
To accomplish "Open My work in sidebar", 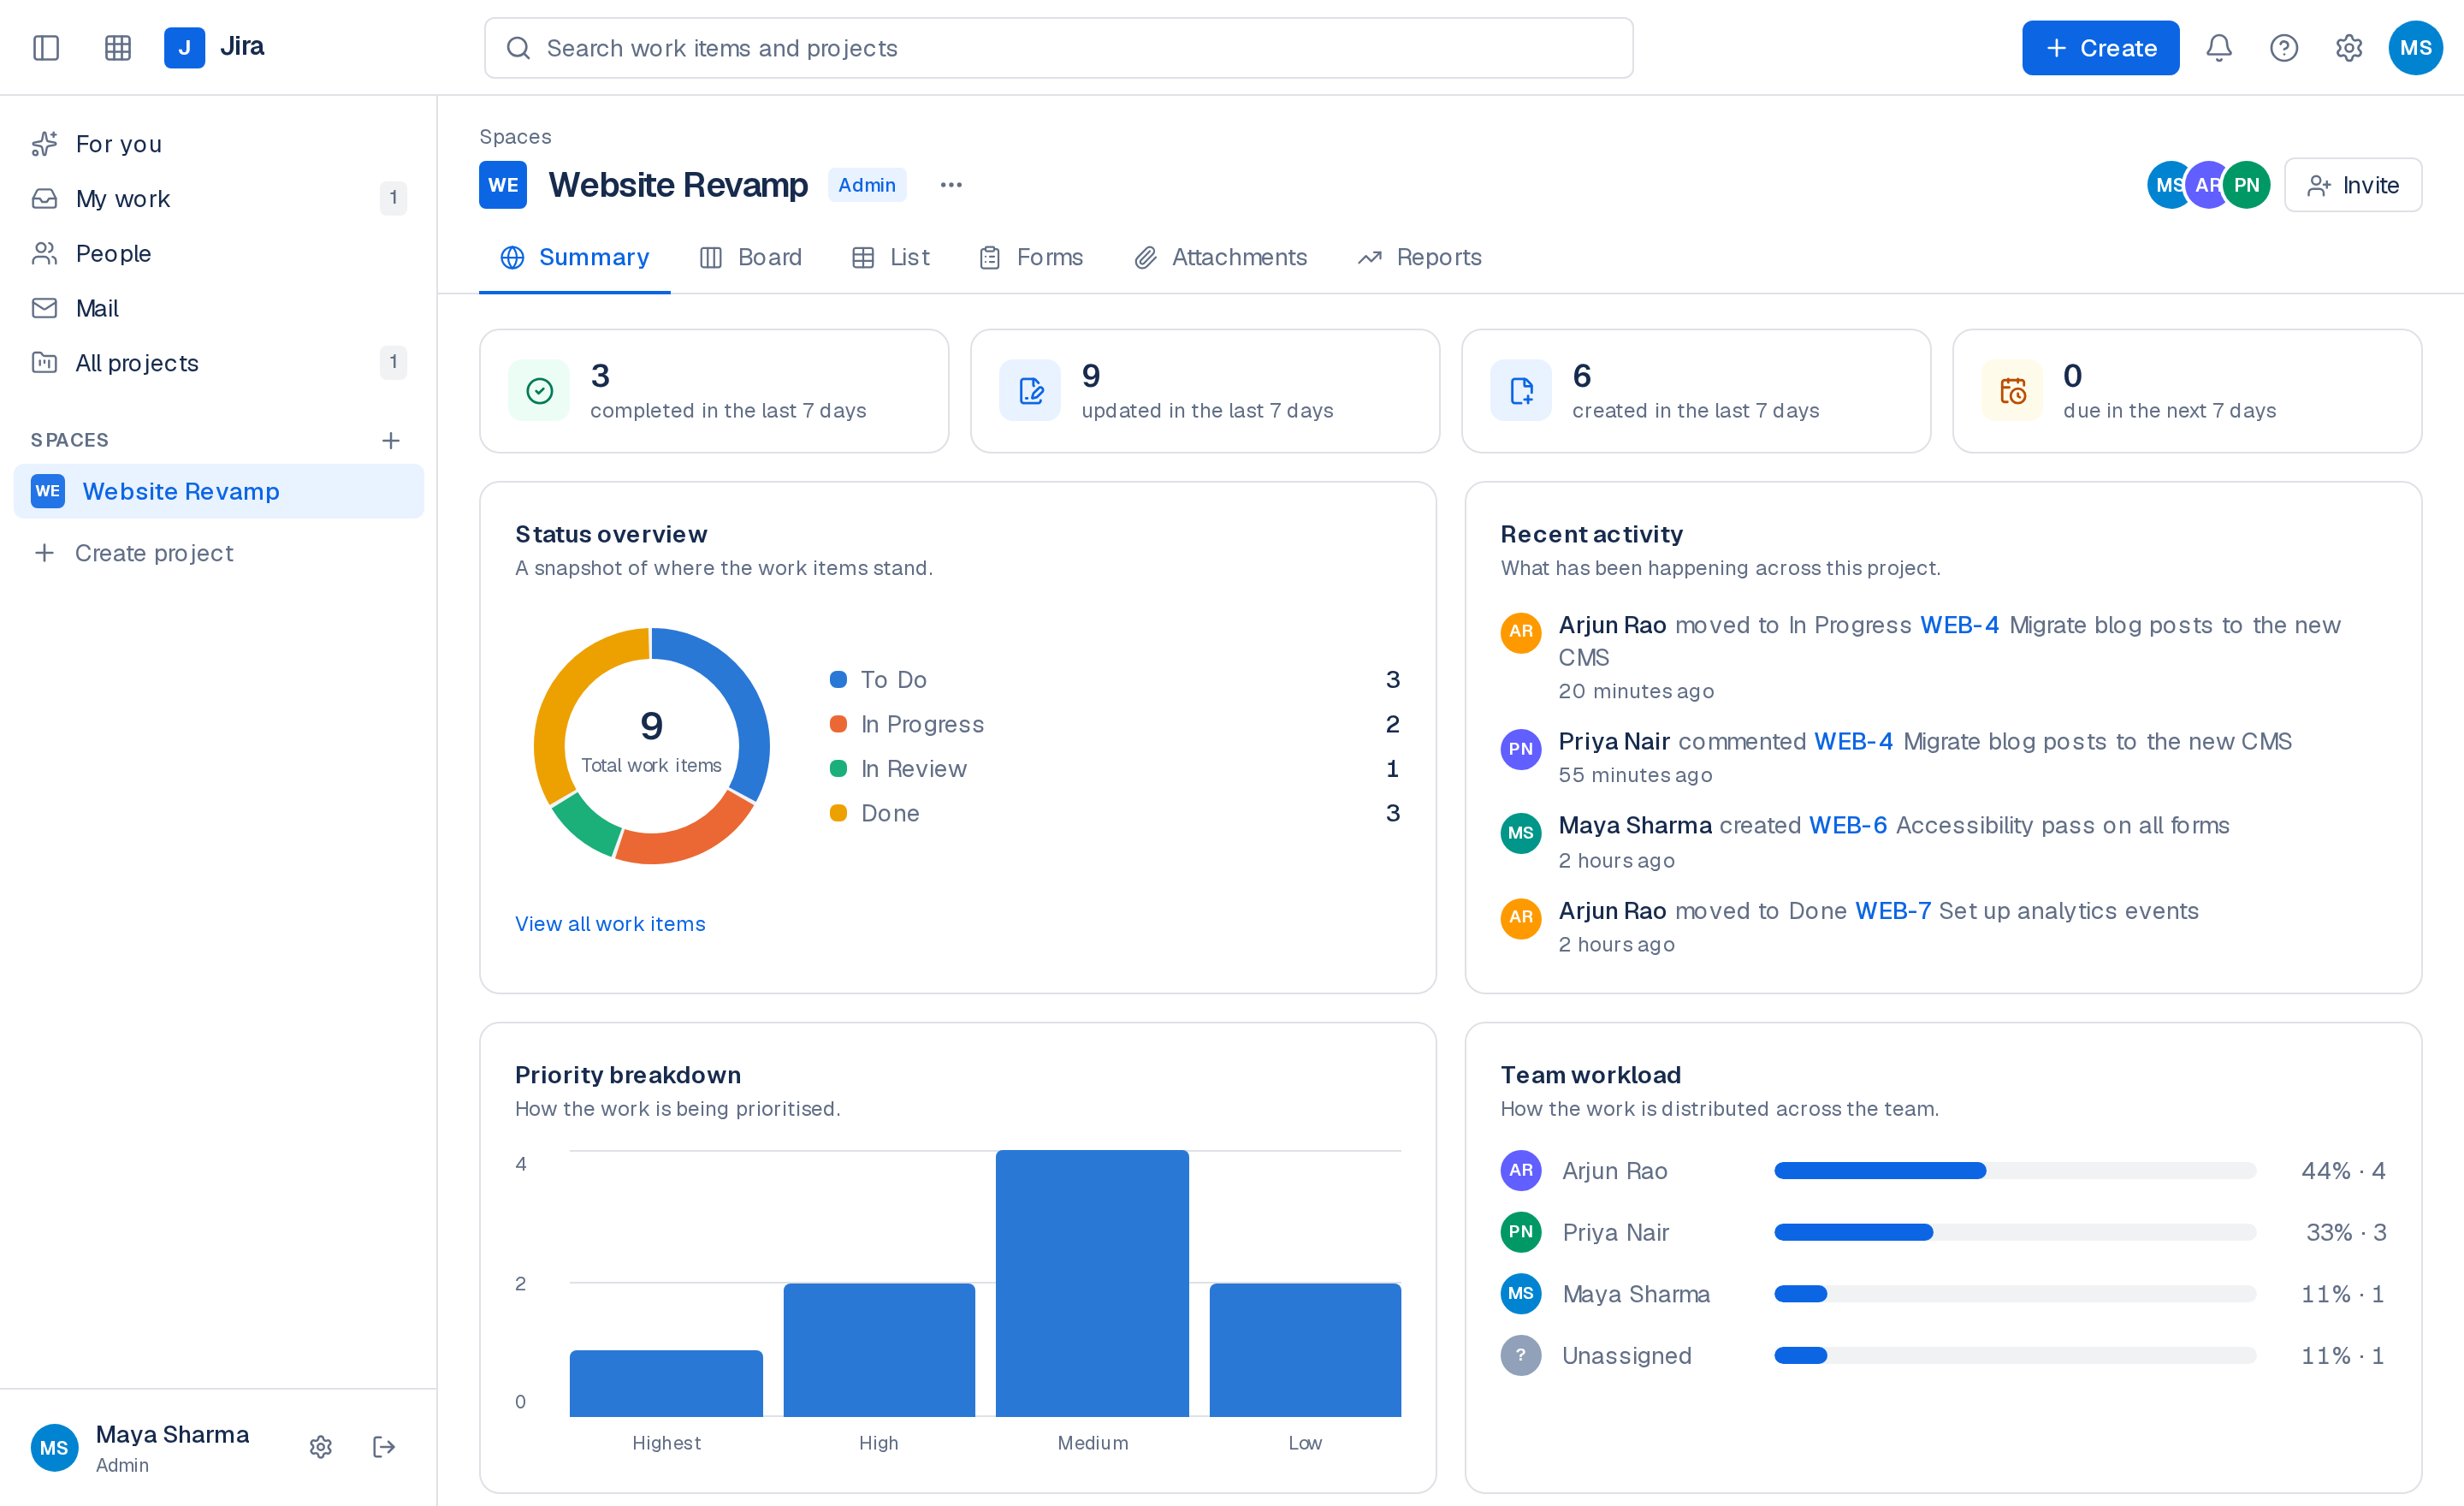I will 219,199.
